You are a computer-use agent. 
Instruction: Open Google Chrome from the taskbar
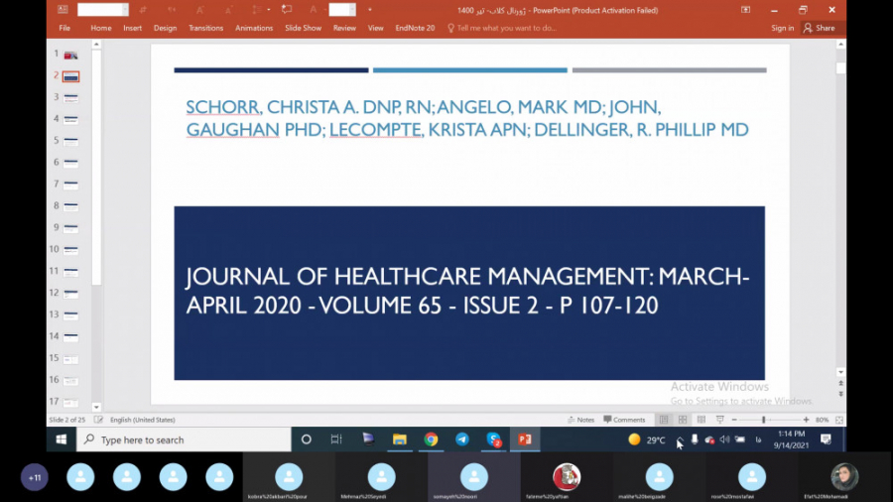[x=431, y=439]
